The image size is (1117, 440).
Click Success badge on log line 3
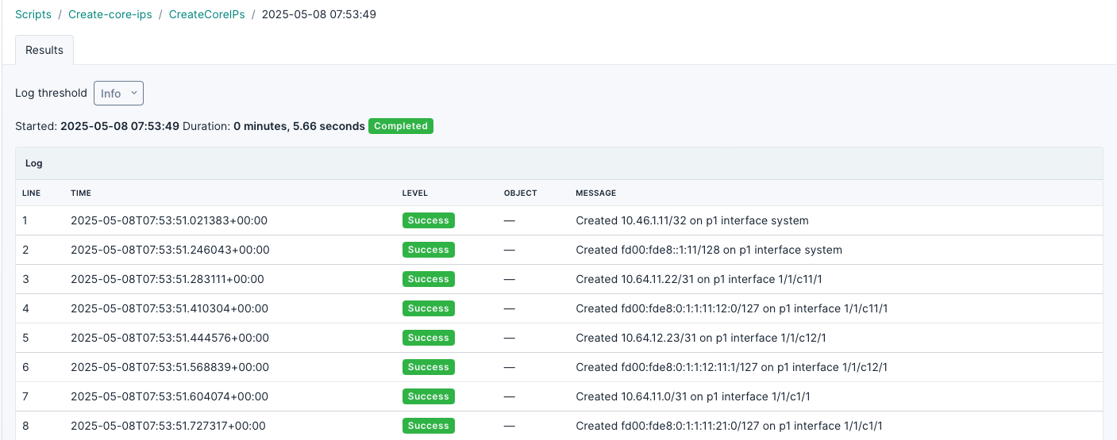coord(428,279)
